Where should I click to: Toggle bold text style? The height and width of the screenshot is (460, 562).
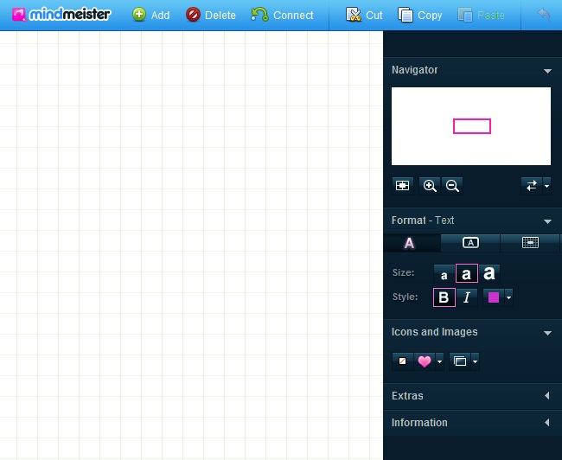click(x=444, y=297)
